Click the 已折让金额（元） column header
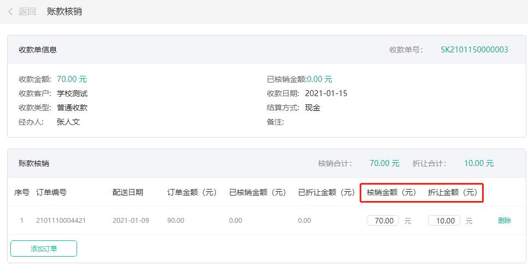The image size is (528, 266). point(326,192)
